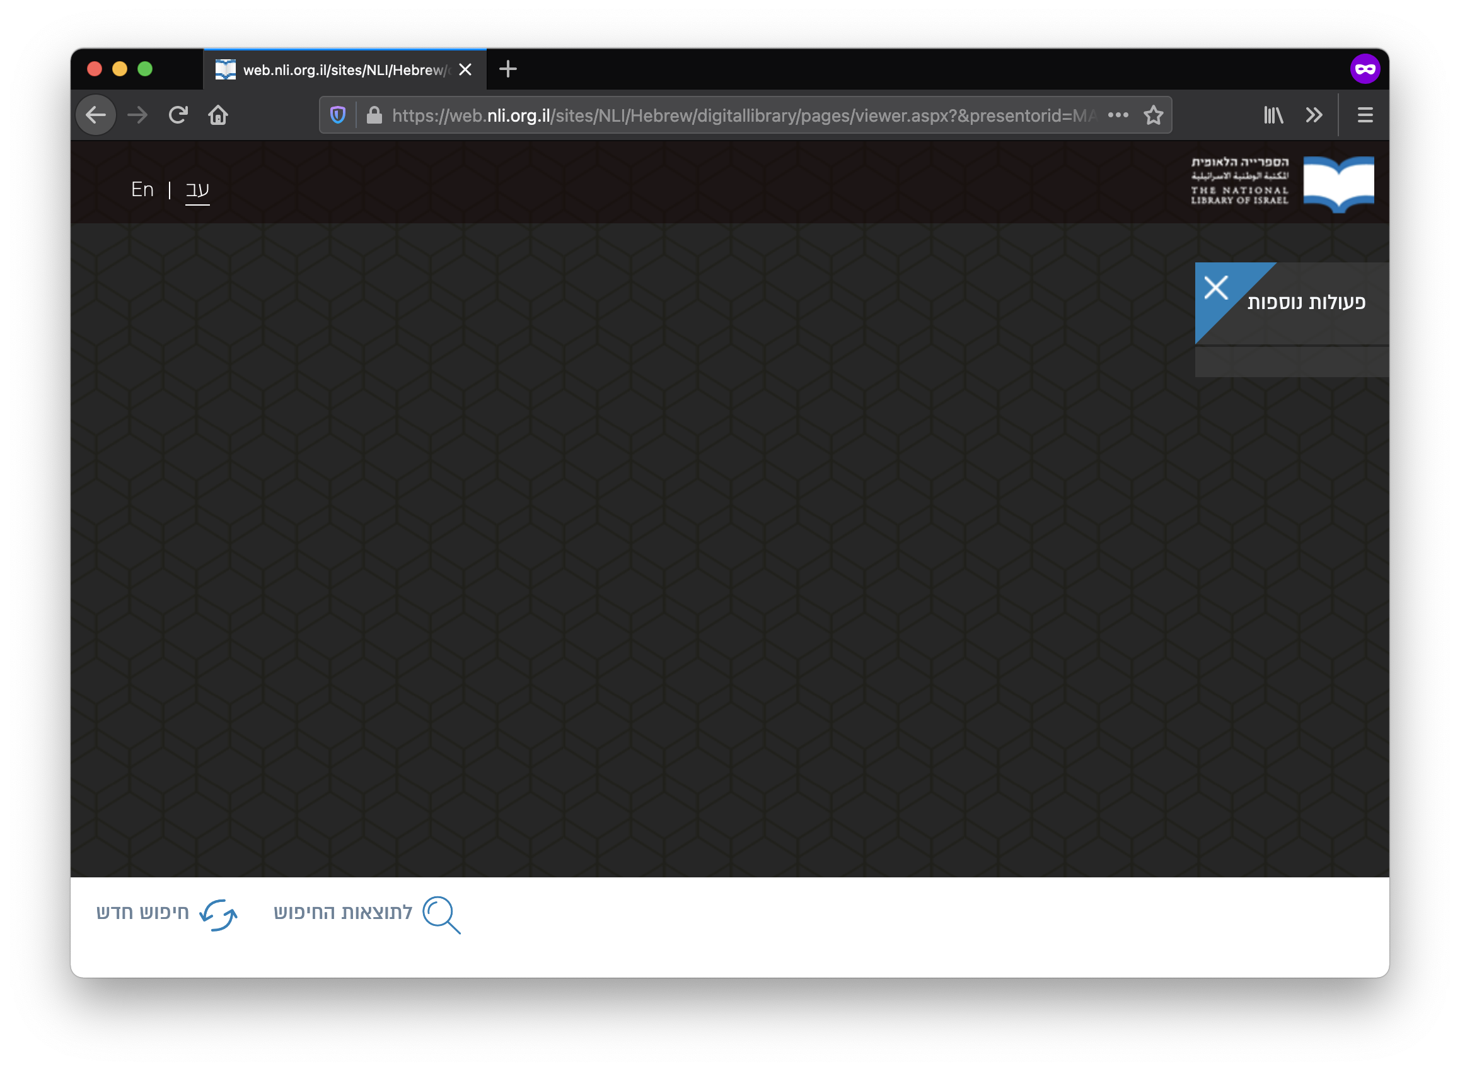This screenshot has width=1460, height=1071.
Task: Open the Firefox Library panel icon
Action: click(x=1273, y=115)
